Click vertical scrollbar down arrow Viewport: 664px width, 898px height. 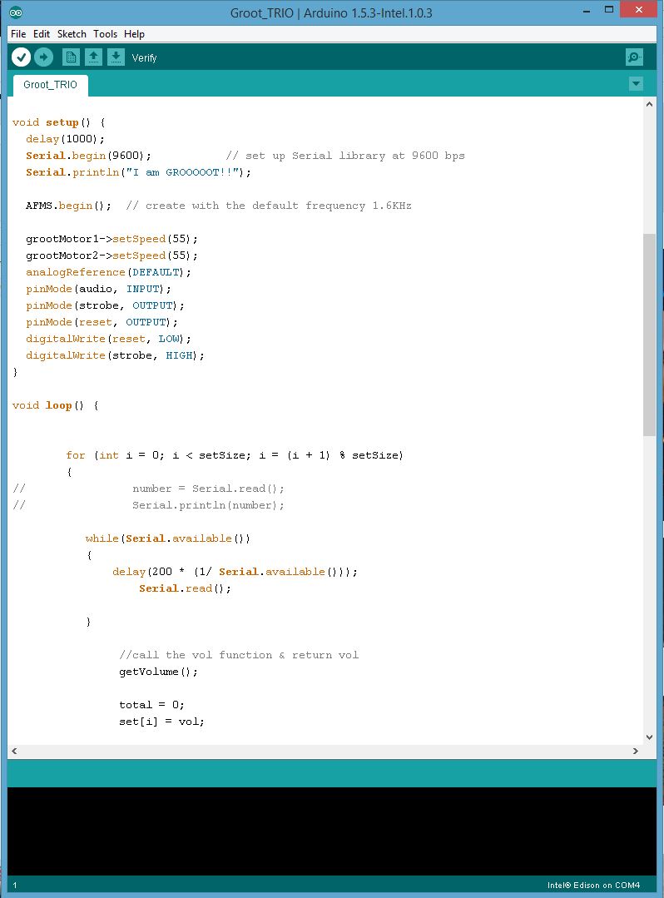coord(649,737)
